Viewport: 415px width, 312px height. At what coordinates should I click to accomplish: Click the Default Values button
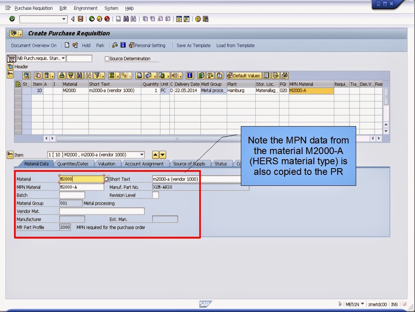(x=243, y=75)
